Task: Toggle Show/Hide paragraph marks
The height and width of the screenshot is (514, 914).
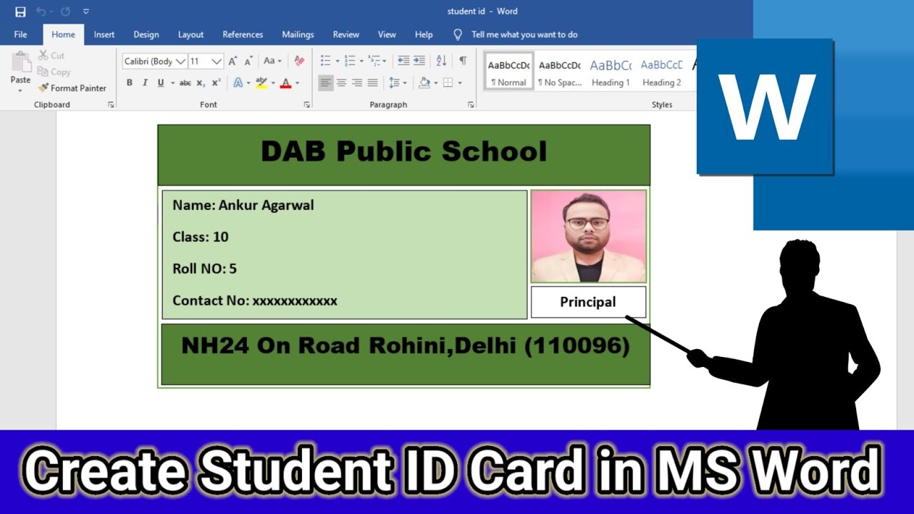Action: [463, 61]
